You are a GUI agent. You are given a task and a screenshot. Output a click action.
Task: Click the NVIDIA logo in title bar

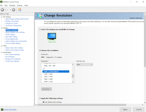click(x=1, y=2)
